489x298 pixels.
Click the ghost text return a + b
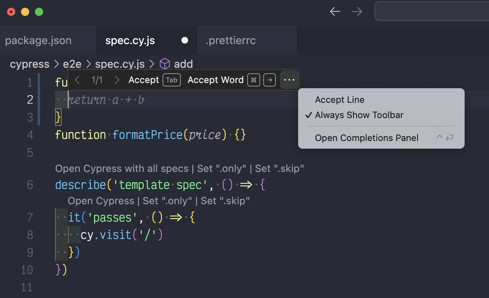tap(106, 100)
